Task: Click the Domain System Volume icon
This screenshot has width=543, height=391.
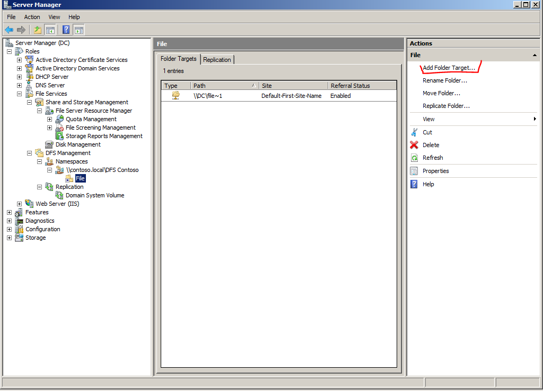Action: click(59, 195)
